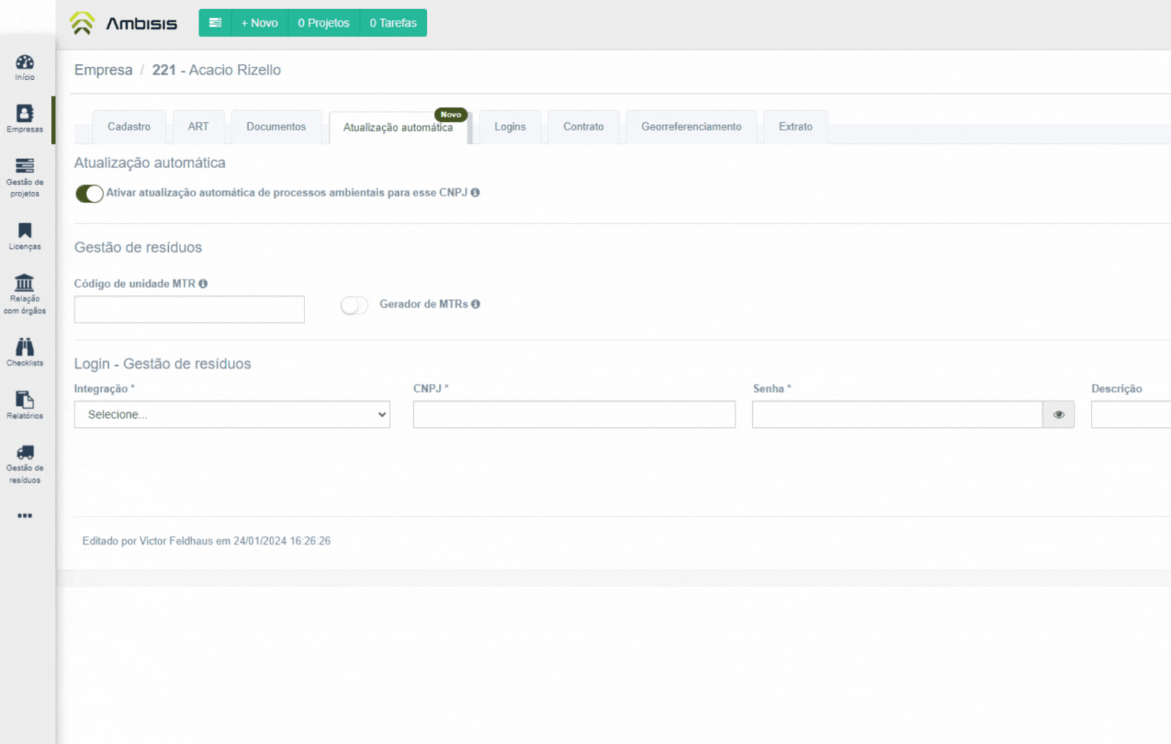This screenshot has height=744, width=1171.
Task: Click into the Código de unidade MTR field
Action: pos(189,309)
